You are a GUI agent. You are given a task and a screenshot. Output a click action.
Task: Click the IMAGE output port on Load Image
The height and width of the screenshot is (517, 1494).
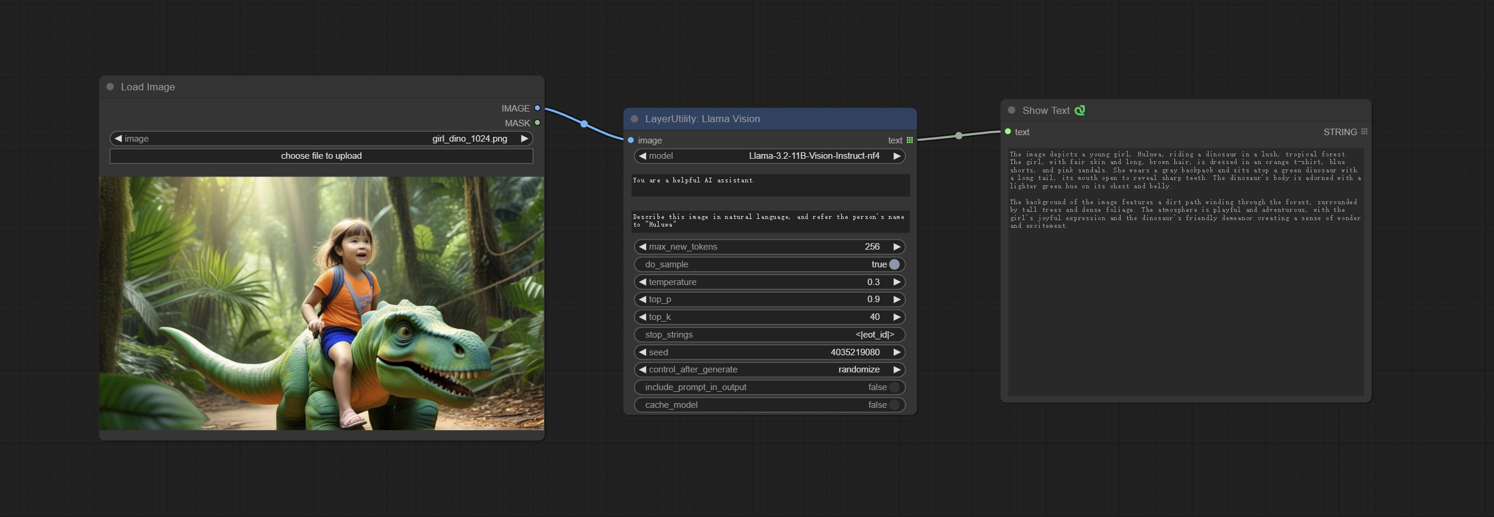[537, 108]
